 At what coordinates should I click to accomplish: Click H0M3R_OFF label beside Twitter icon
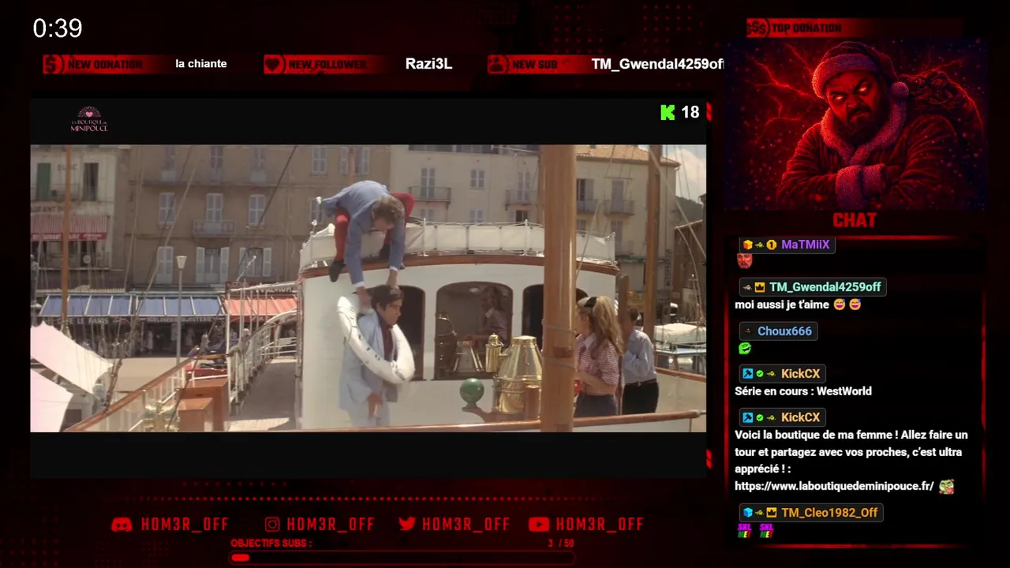coord(466,525)
